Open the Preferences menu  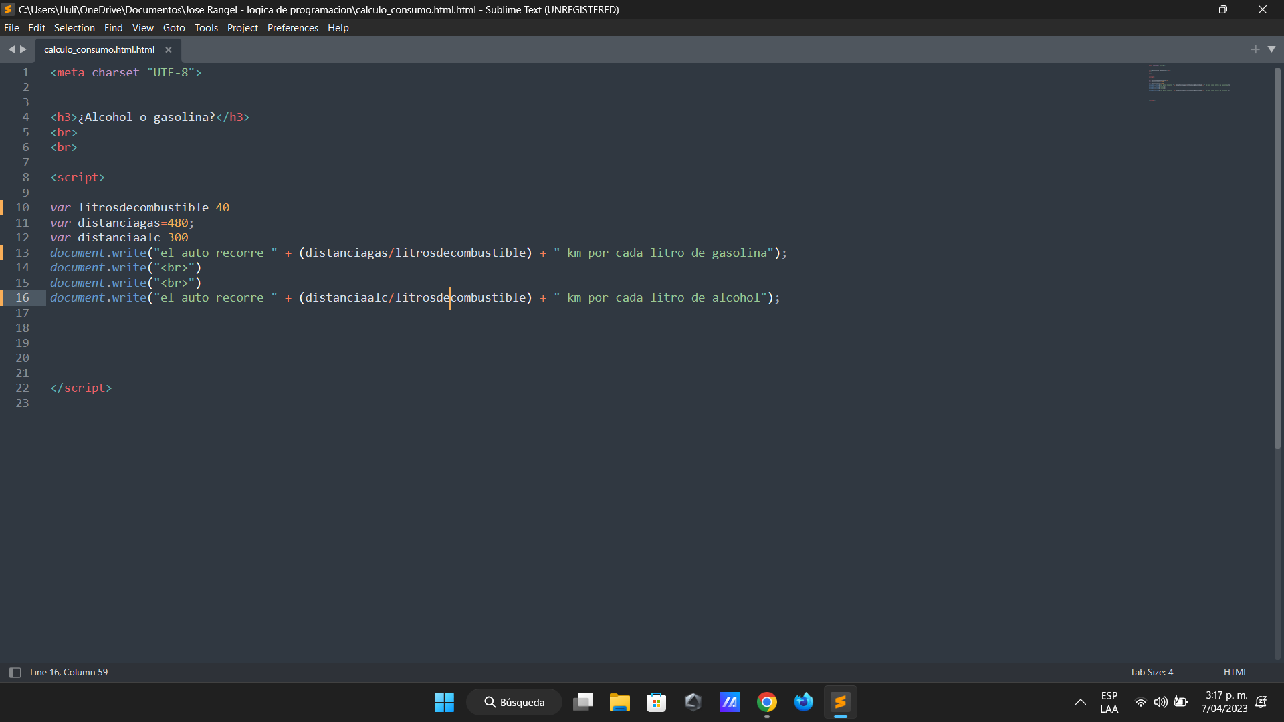(x=293, y=28)
